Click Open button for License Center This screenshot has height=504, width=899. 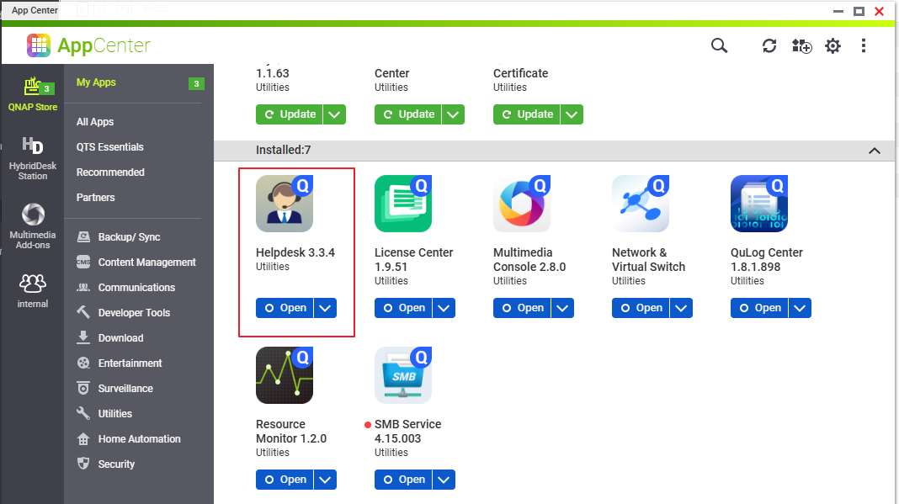[x=403, y=308]
